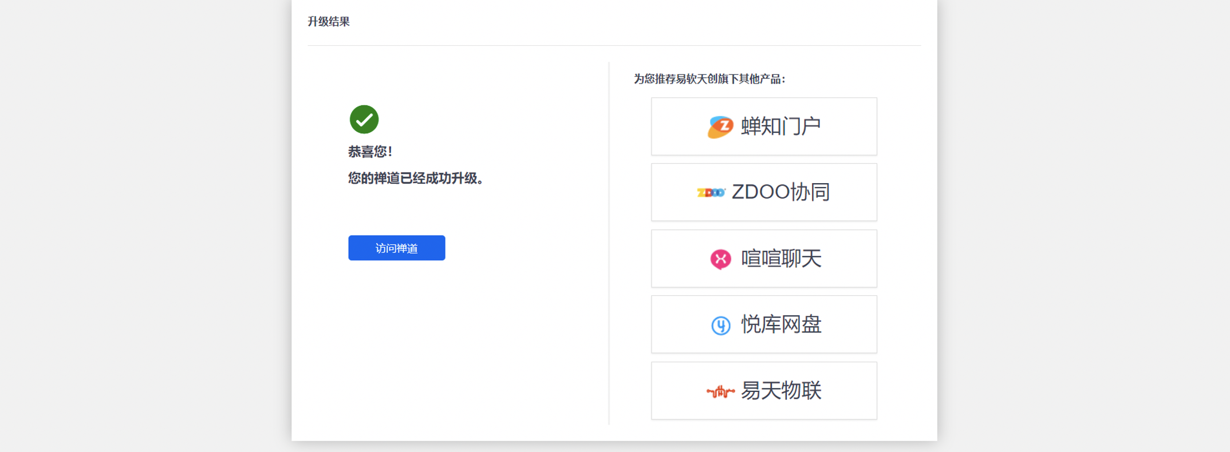Go to the 易天物联 product name text
This screenshot has height=452, width=1230.
click(781, 391)
